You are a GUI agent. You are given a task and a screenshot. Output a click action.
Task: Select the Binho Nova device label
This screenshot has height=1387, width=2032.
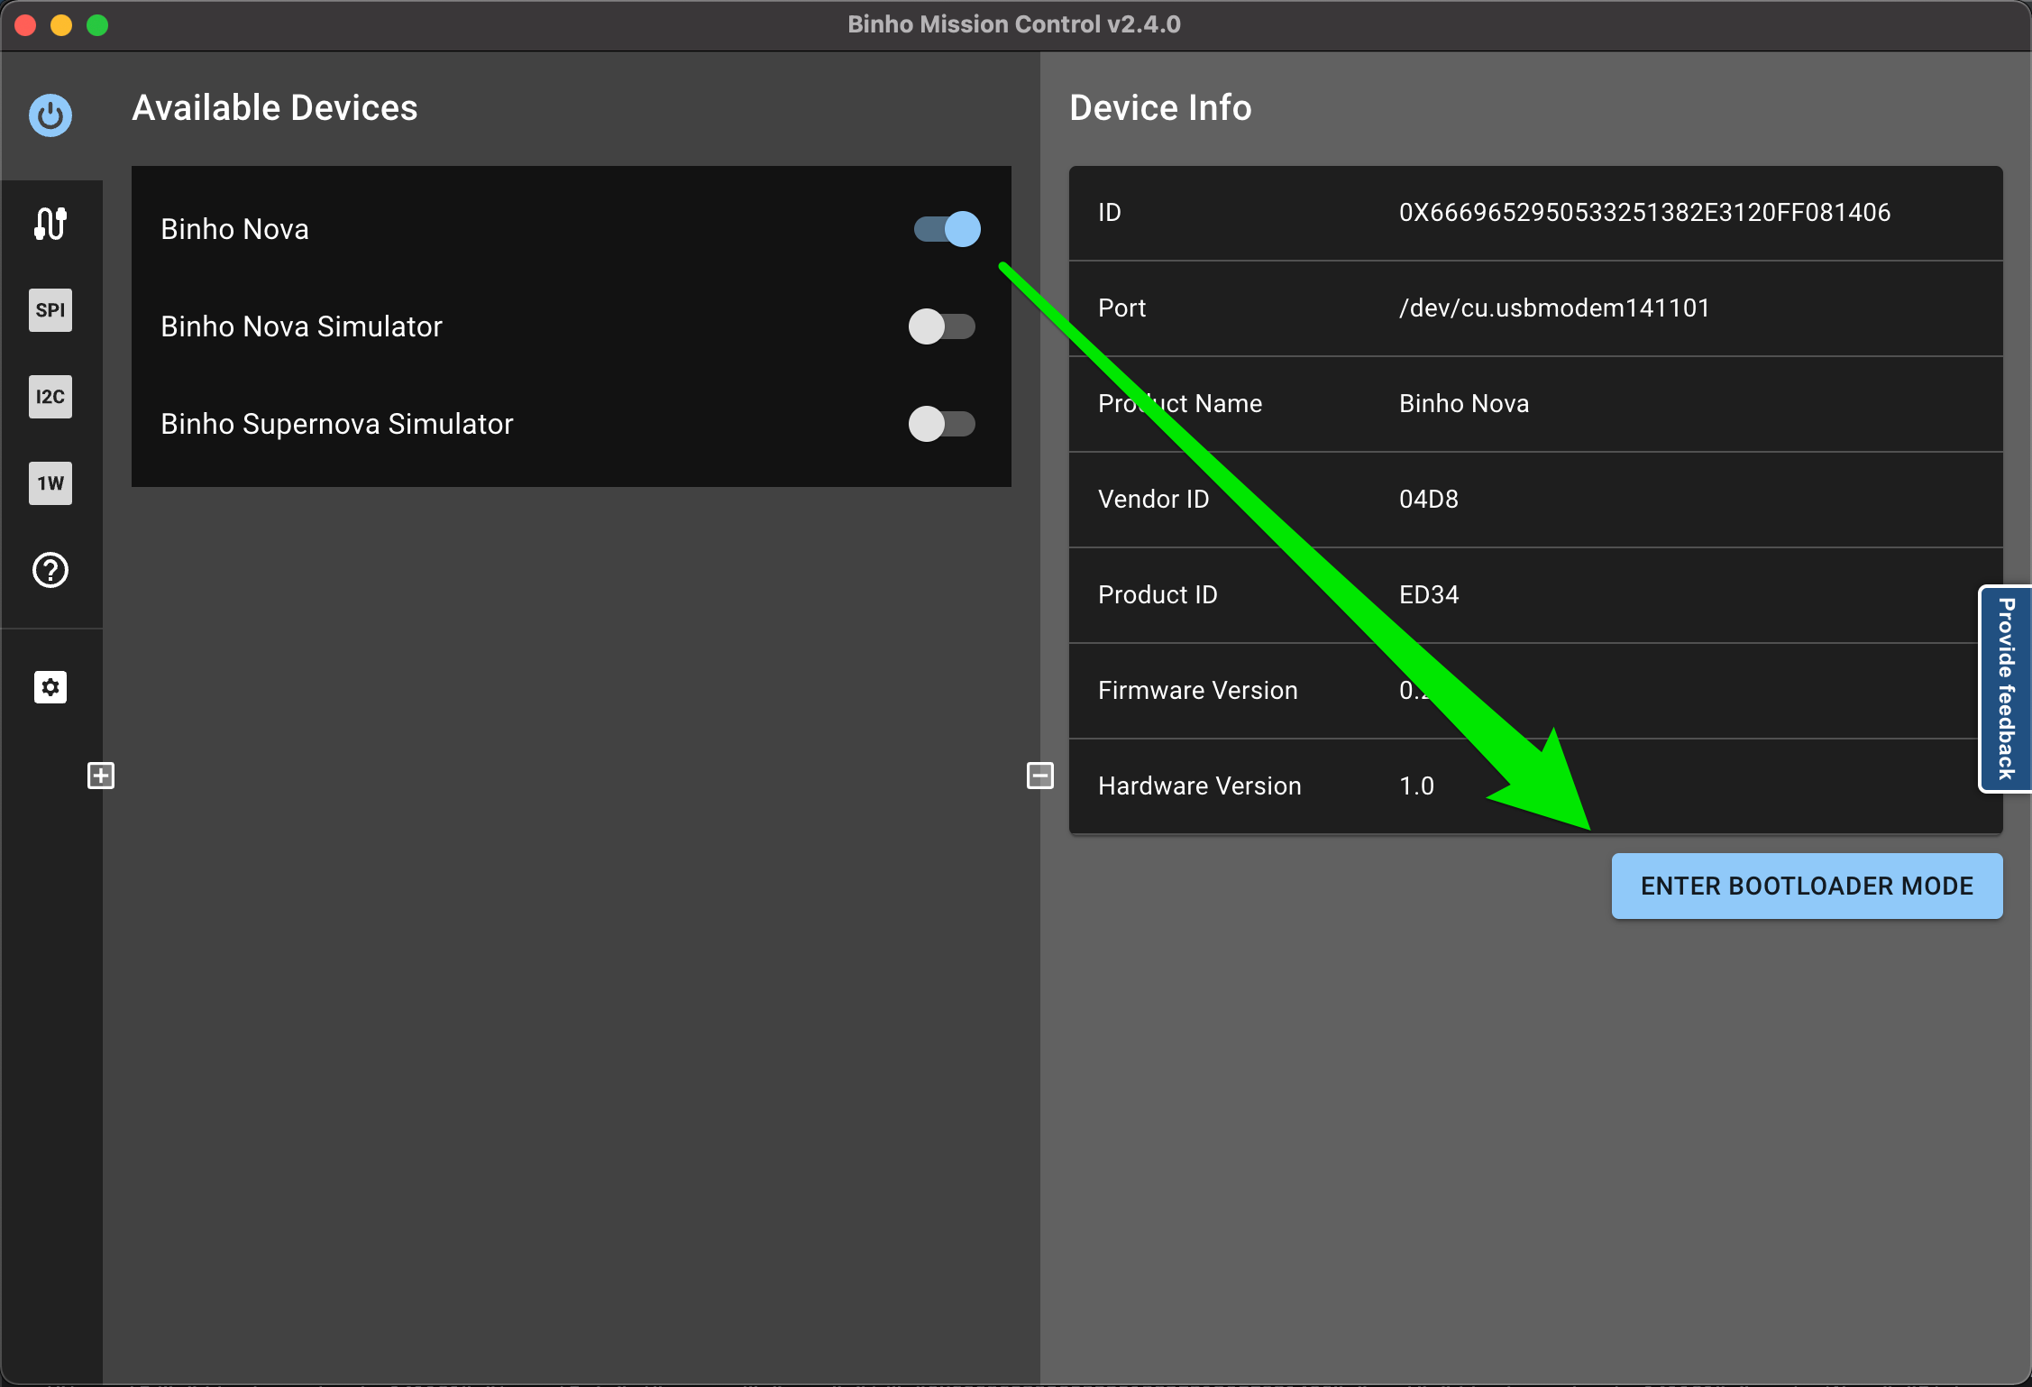pyautogui.click(x=234, y=229)
